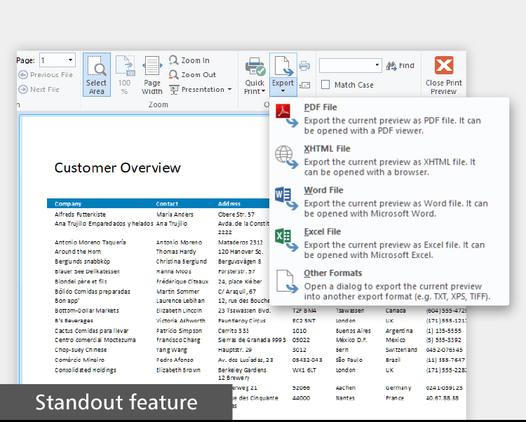Go to Next File
526x422 pixels.
click(39, 90)
